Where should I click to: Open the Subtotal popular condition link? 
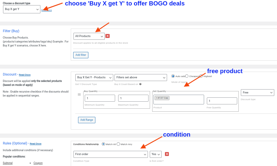tap(8, 163)
